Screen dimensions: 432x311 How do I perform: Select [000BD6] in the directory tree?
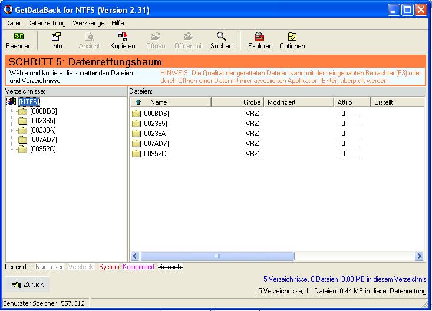pyautogui.click(x=44, y=111)
